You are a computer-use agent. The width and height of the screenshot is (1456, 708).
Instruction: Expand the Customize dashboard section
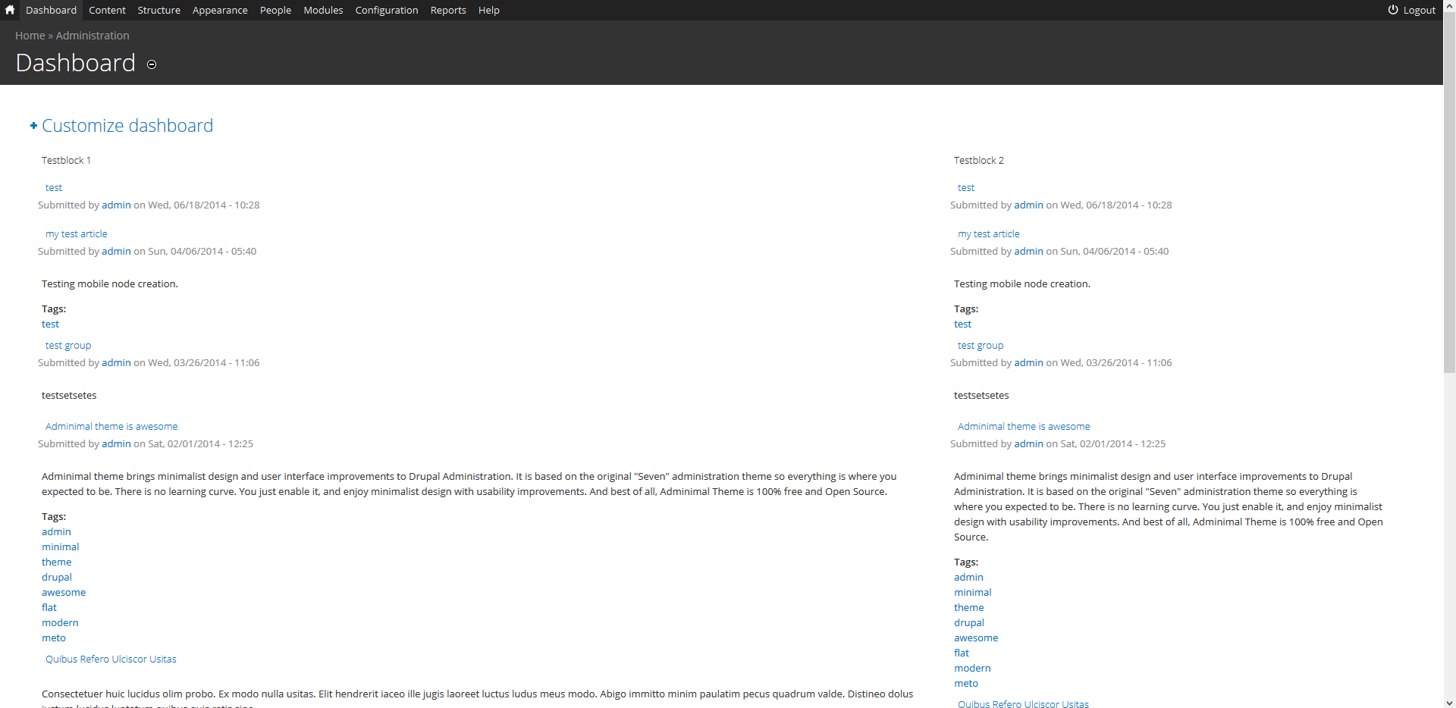tap(127, 125)
